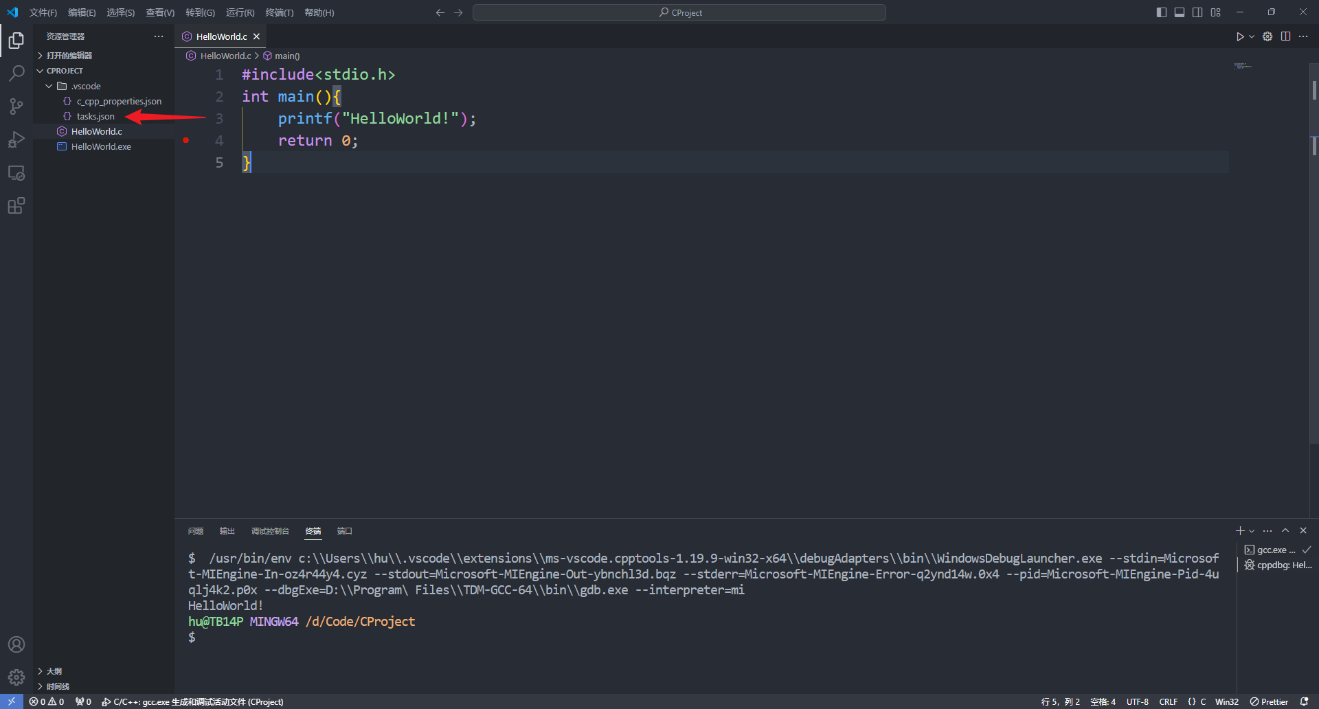Open the Accounts menu icon
The image size is (1319, 709).
click(x=16, y=644)
